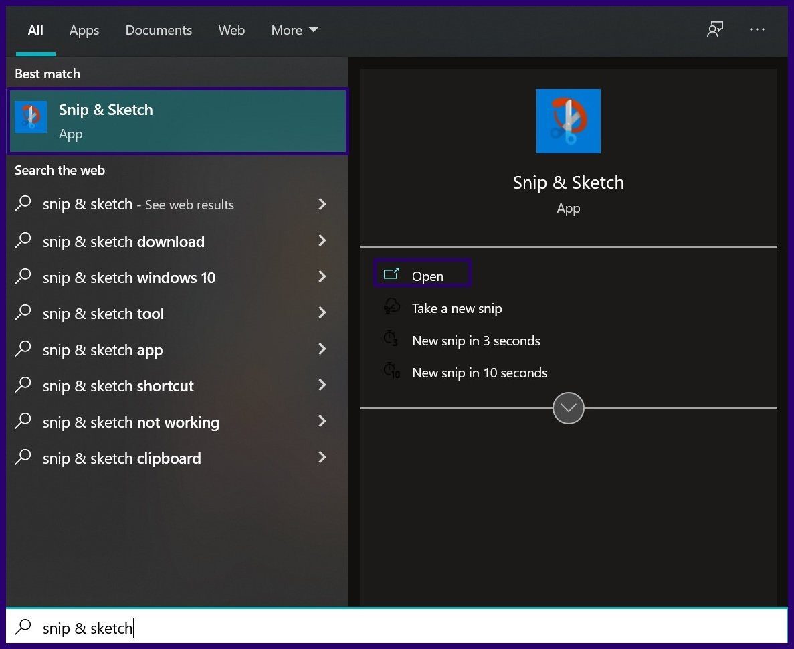Viewport: 794px width, 649px height.
Task: Expand arrow for 'snip & sketch download'
Action: pos(322,241)
